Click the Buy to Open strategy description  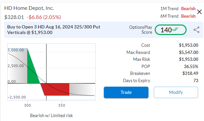(54, 30)
